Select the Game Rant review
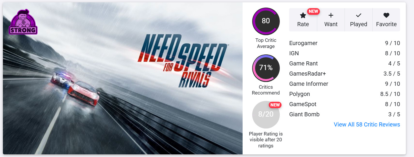The image size is (414, 157). coord(304,64)
